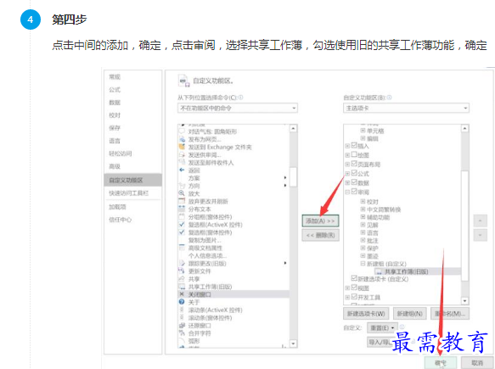Click the << 删除(R) button

(320, 235)
